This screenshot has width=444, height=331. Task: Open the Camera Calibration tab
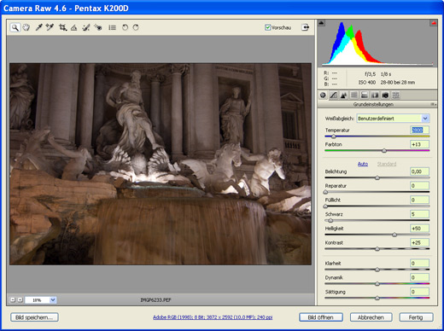(x=385, y=95)
